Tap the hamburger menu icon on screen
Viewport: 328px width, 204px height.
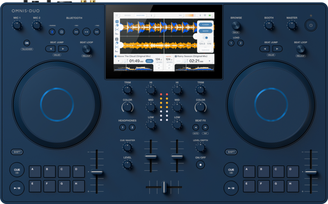tap(116, 16)
